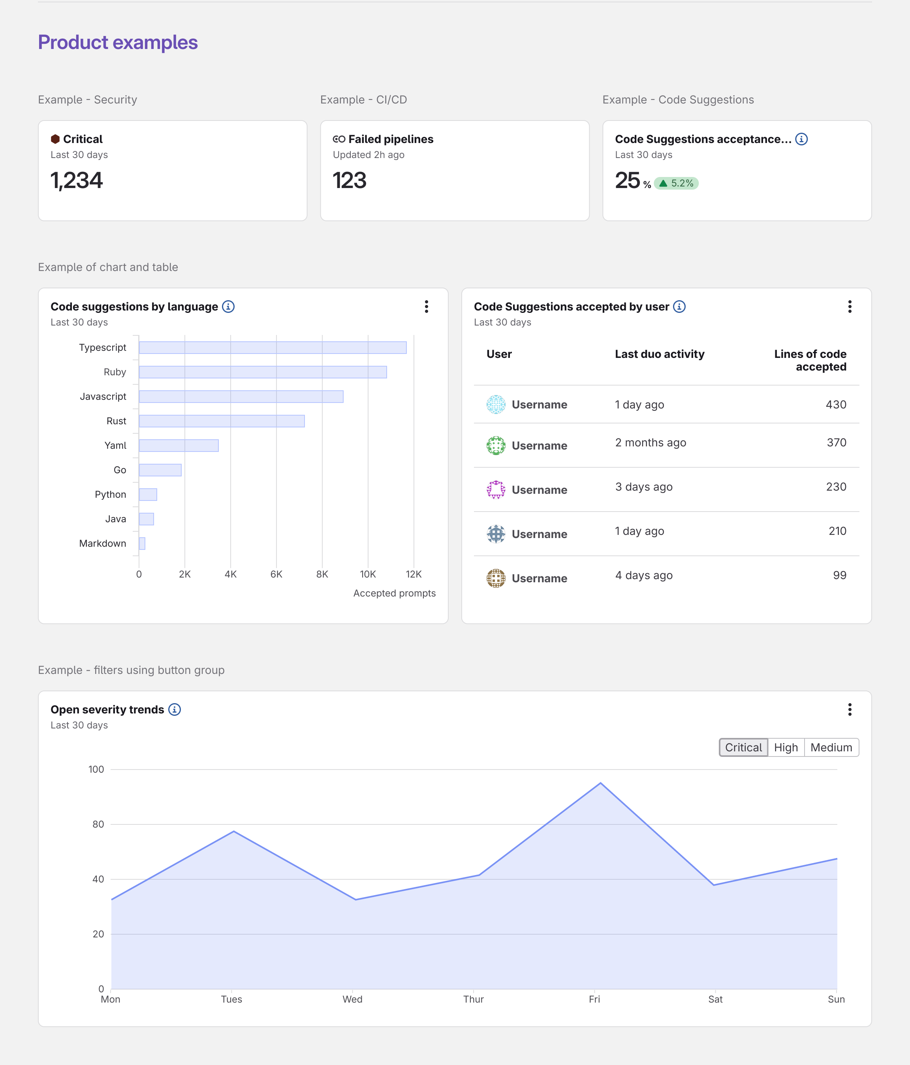Open kebab menu on Code Suggestions accepted by user
910x1065 pixels.
[x=849, y=307]
